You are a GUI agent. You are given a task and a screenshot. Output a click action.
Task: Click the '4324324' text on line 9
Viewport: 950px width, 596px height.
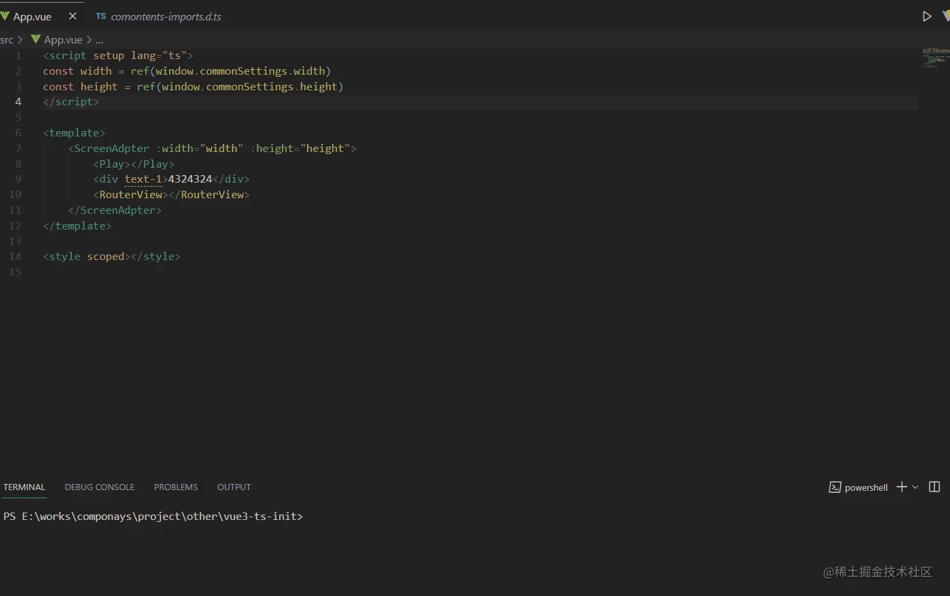point(190,179)
